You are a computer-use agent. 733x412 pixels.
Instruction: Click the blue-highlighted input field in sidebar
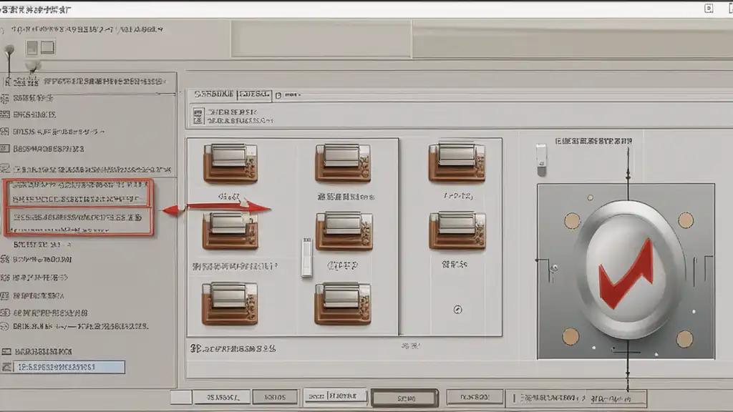[x=69, y=367]
